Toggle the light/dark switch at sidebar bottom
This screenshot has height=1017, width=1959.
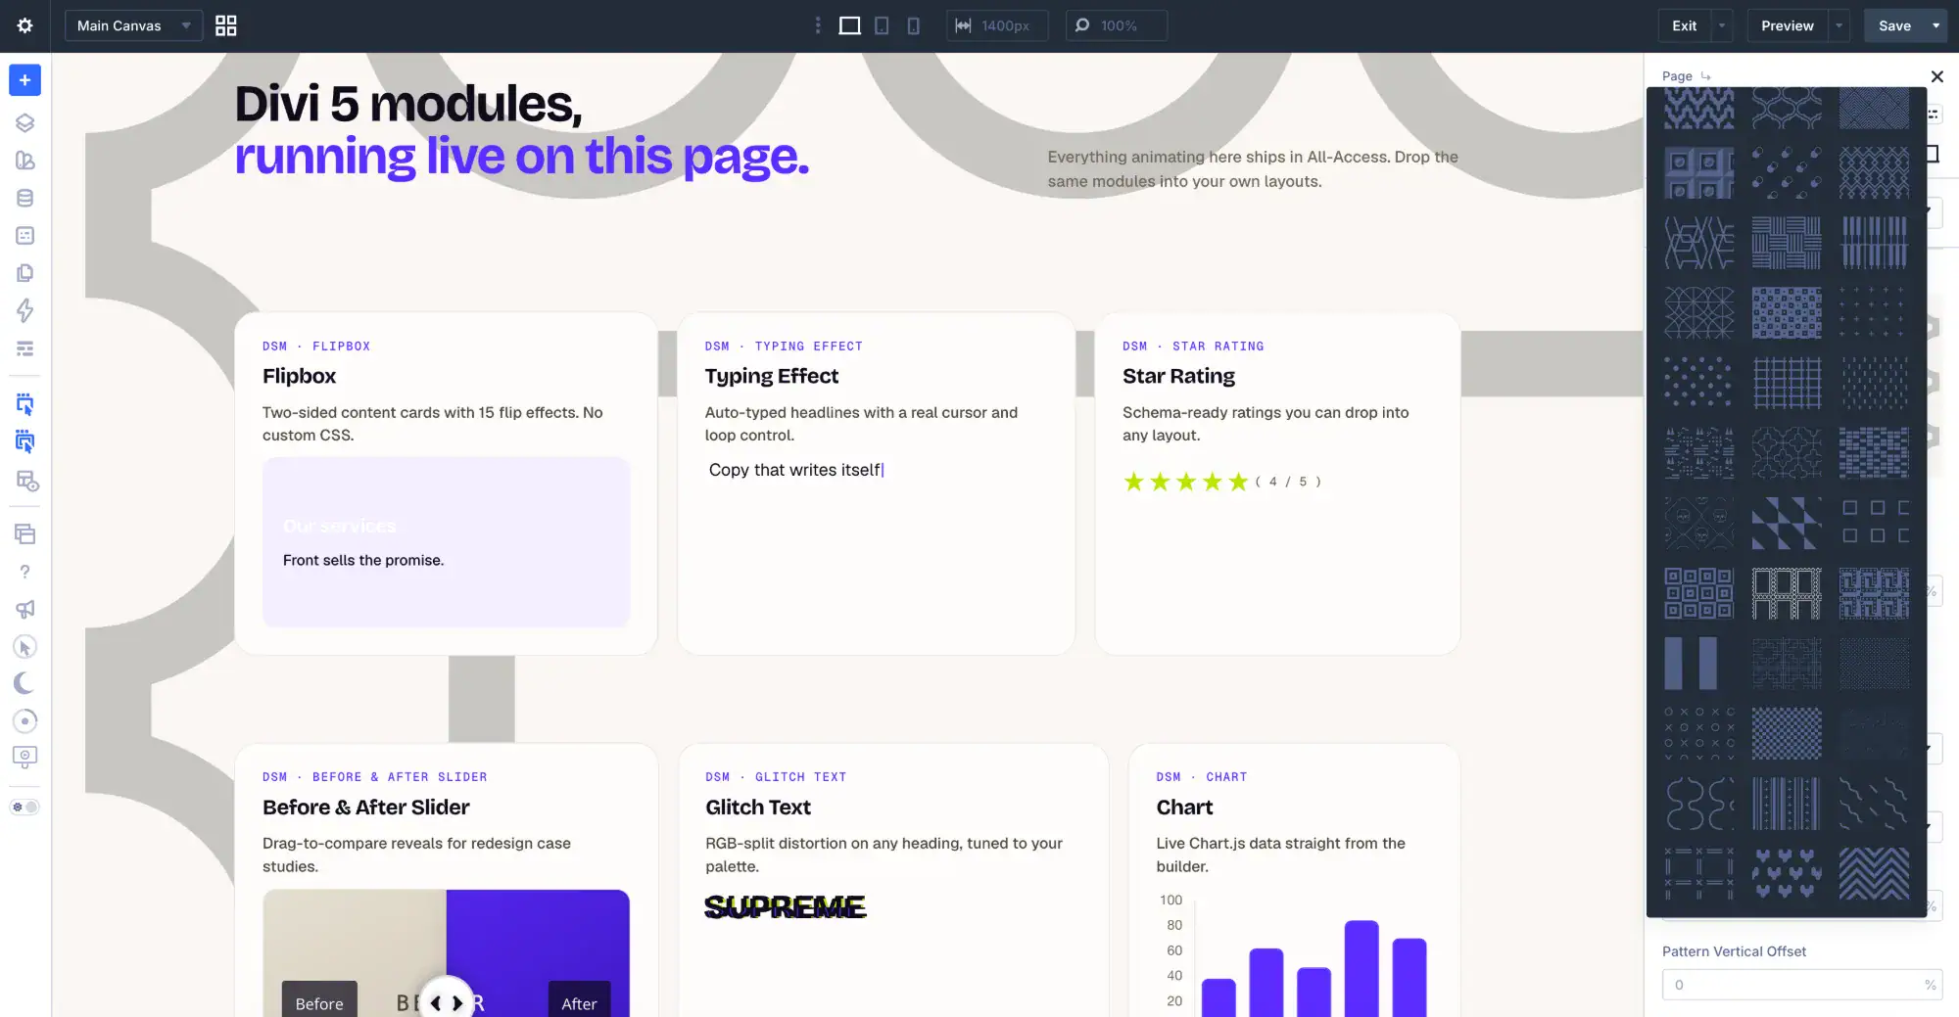click(24, 808)
